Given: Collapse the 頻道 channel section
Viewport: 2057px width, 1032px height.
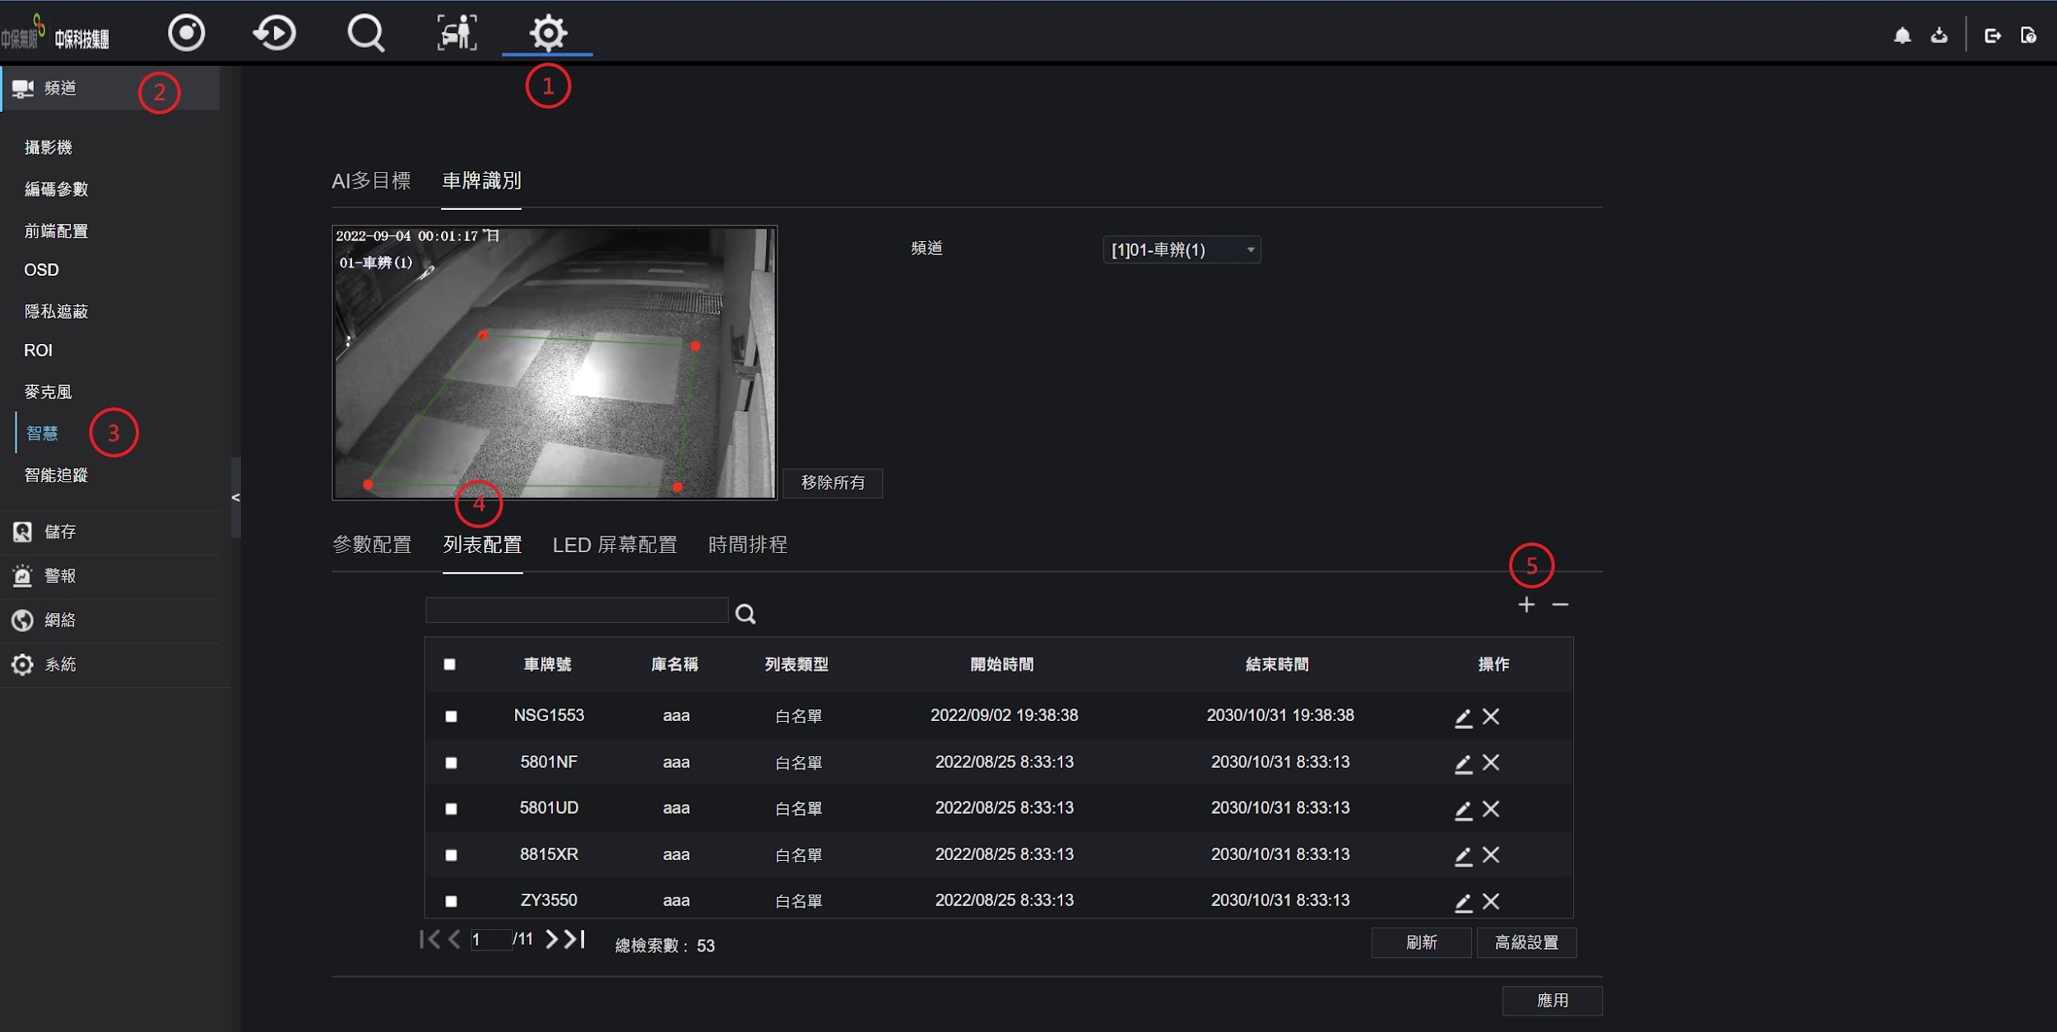Looking at the screenshot, I should pos(110,88).
